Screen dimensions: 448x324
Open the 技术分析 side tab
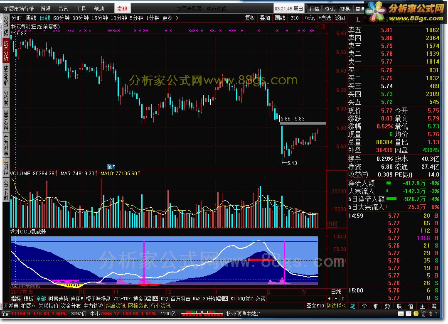pyautogui.click(x=6, y=51)
